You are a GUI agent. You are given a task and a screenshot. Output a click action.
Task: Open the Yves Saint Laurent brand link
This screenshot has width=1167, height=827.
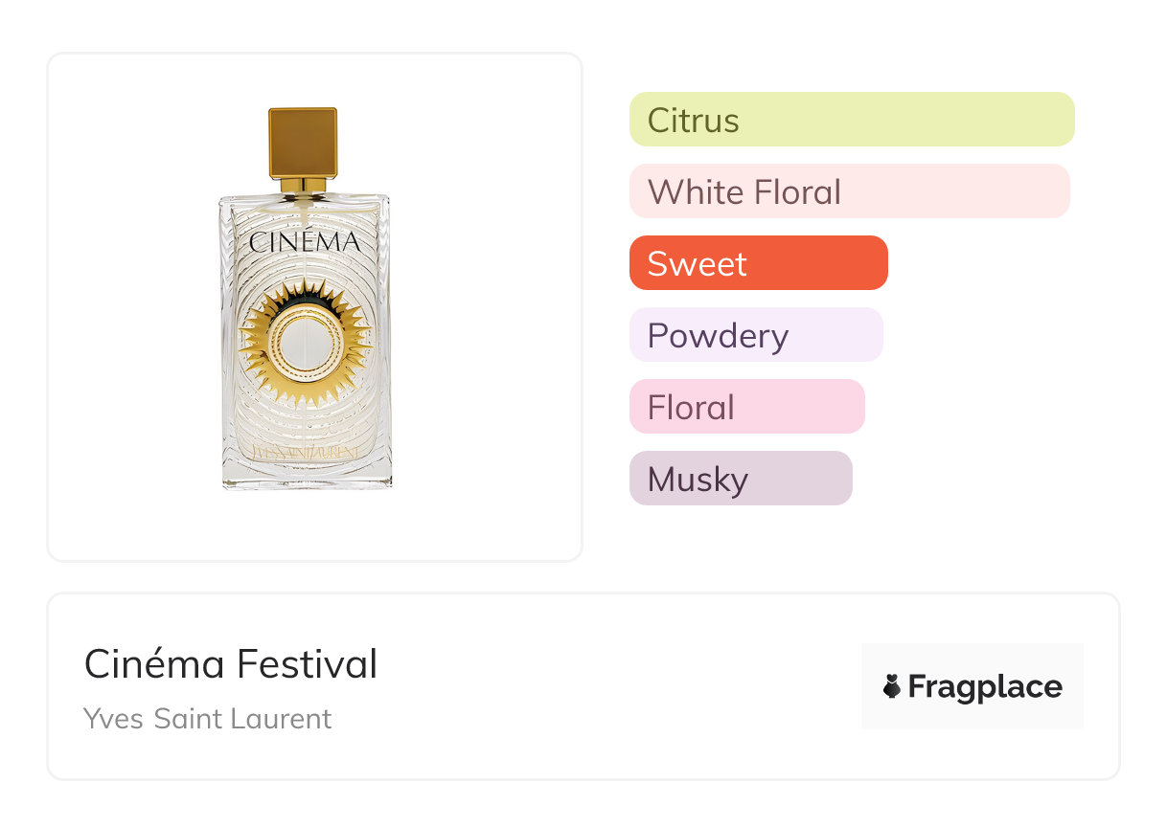pyautogui.click(x=208, y=719)
